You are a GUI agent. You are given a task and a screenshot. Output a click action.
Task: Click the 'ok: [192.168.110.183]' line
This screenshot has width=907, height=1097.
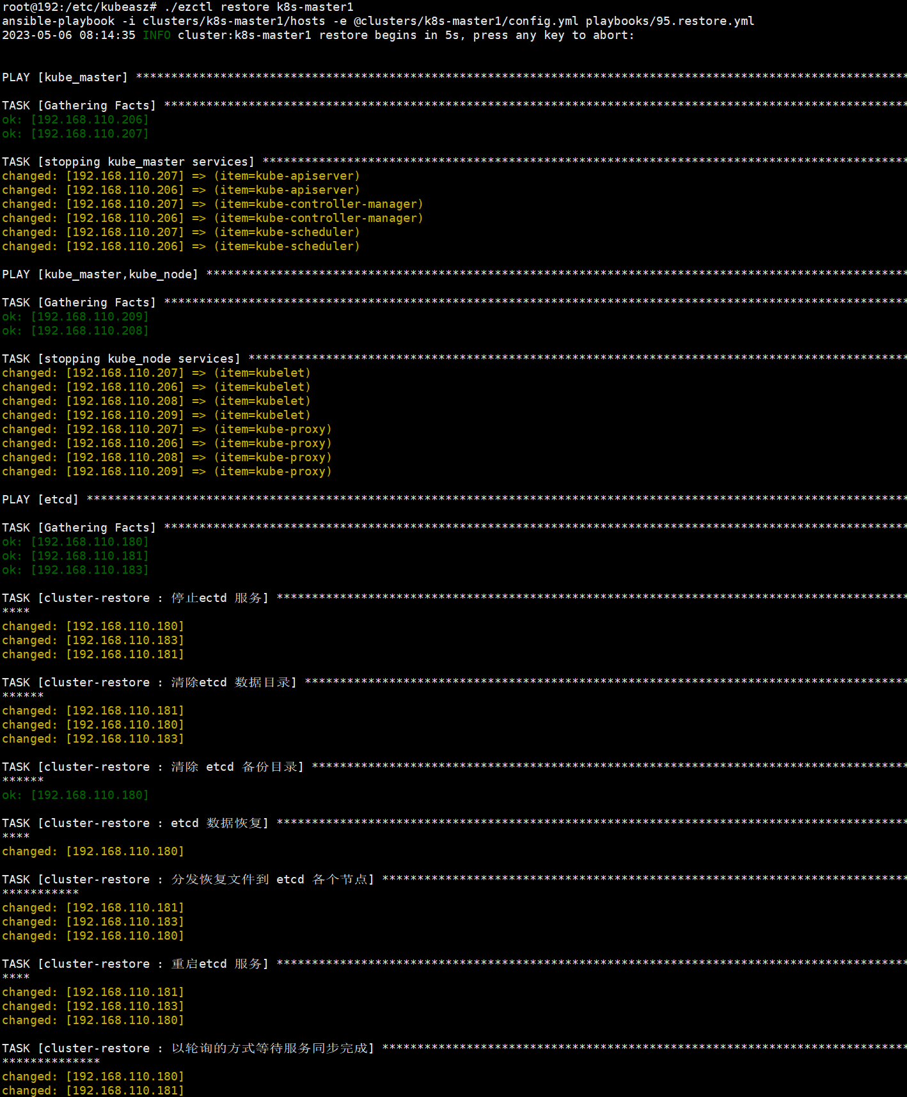pos(75,570)
